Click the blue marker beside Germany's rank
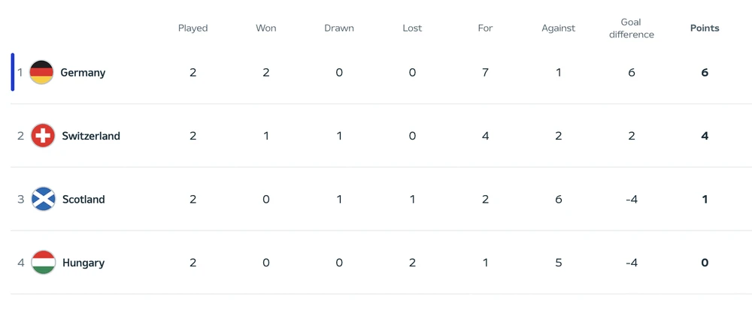Viewport: 752px width, 319px height. [13, 72]
